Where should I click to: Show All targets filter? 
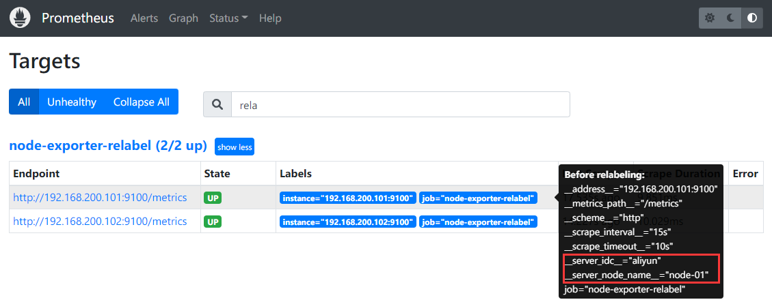[24, 102]
